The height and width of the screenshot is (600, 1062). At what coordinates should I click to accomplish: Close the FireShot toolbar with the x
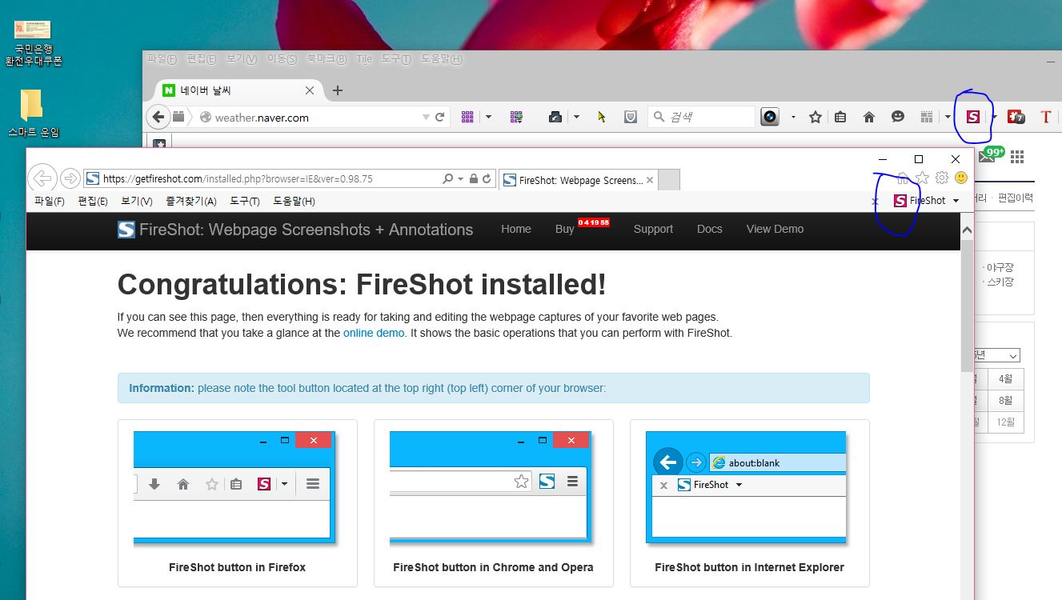tap(875, 202)
